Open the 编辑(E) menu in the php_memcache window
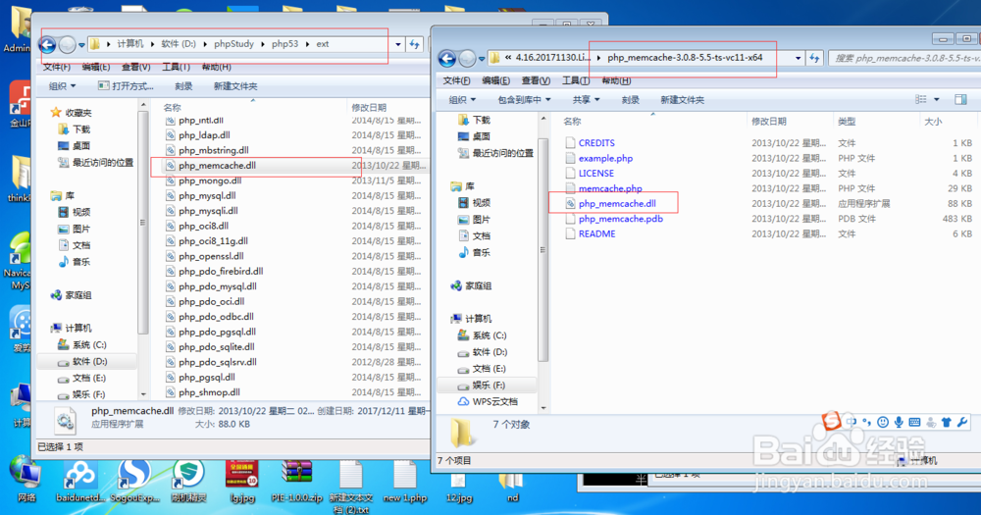This screenshot has width=981, height=515. (495, 80)
